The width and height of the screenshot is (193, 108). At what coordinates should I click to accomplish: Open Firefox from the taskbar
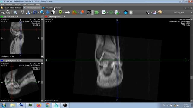click(x=39, y=105)
